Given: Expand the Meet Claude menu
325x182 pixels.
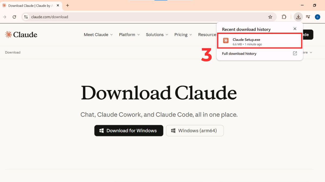Looking at the screenshot, I should click(98, 35).
